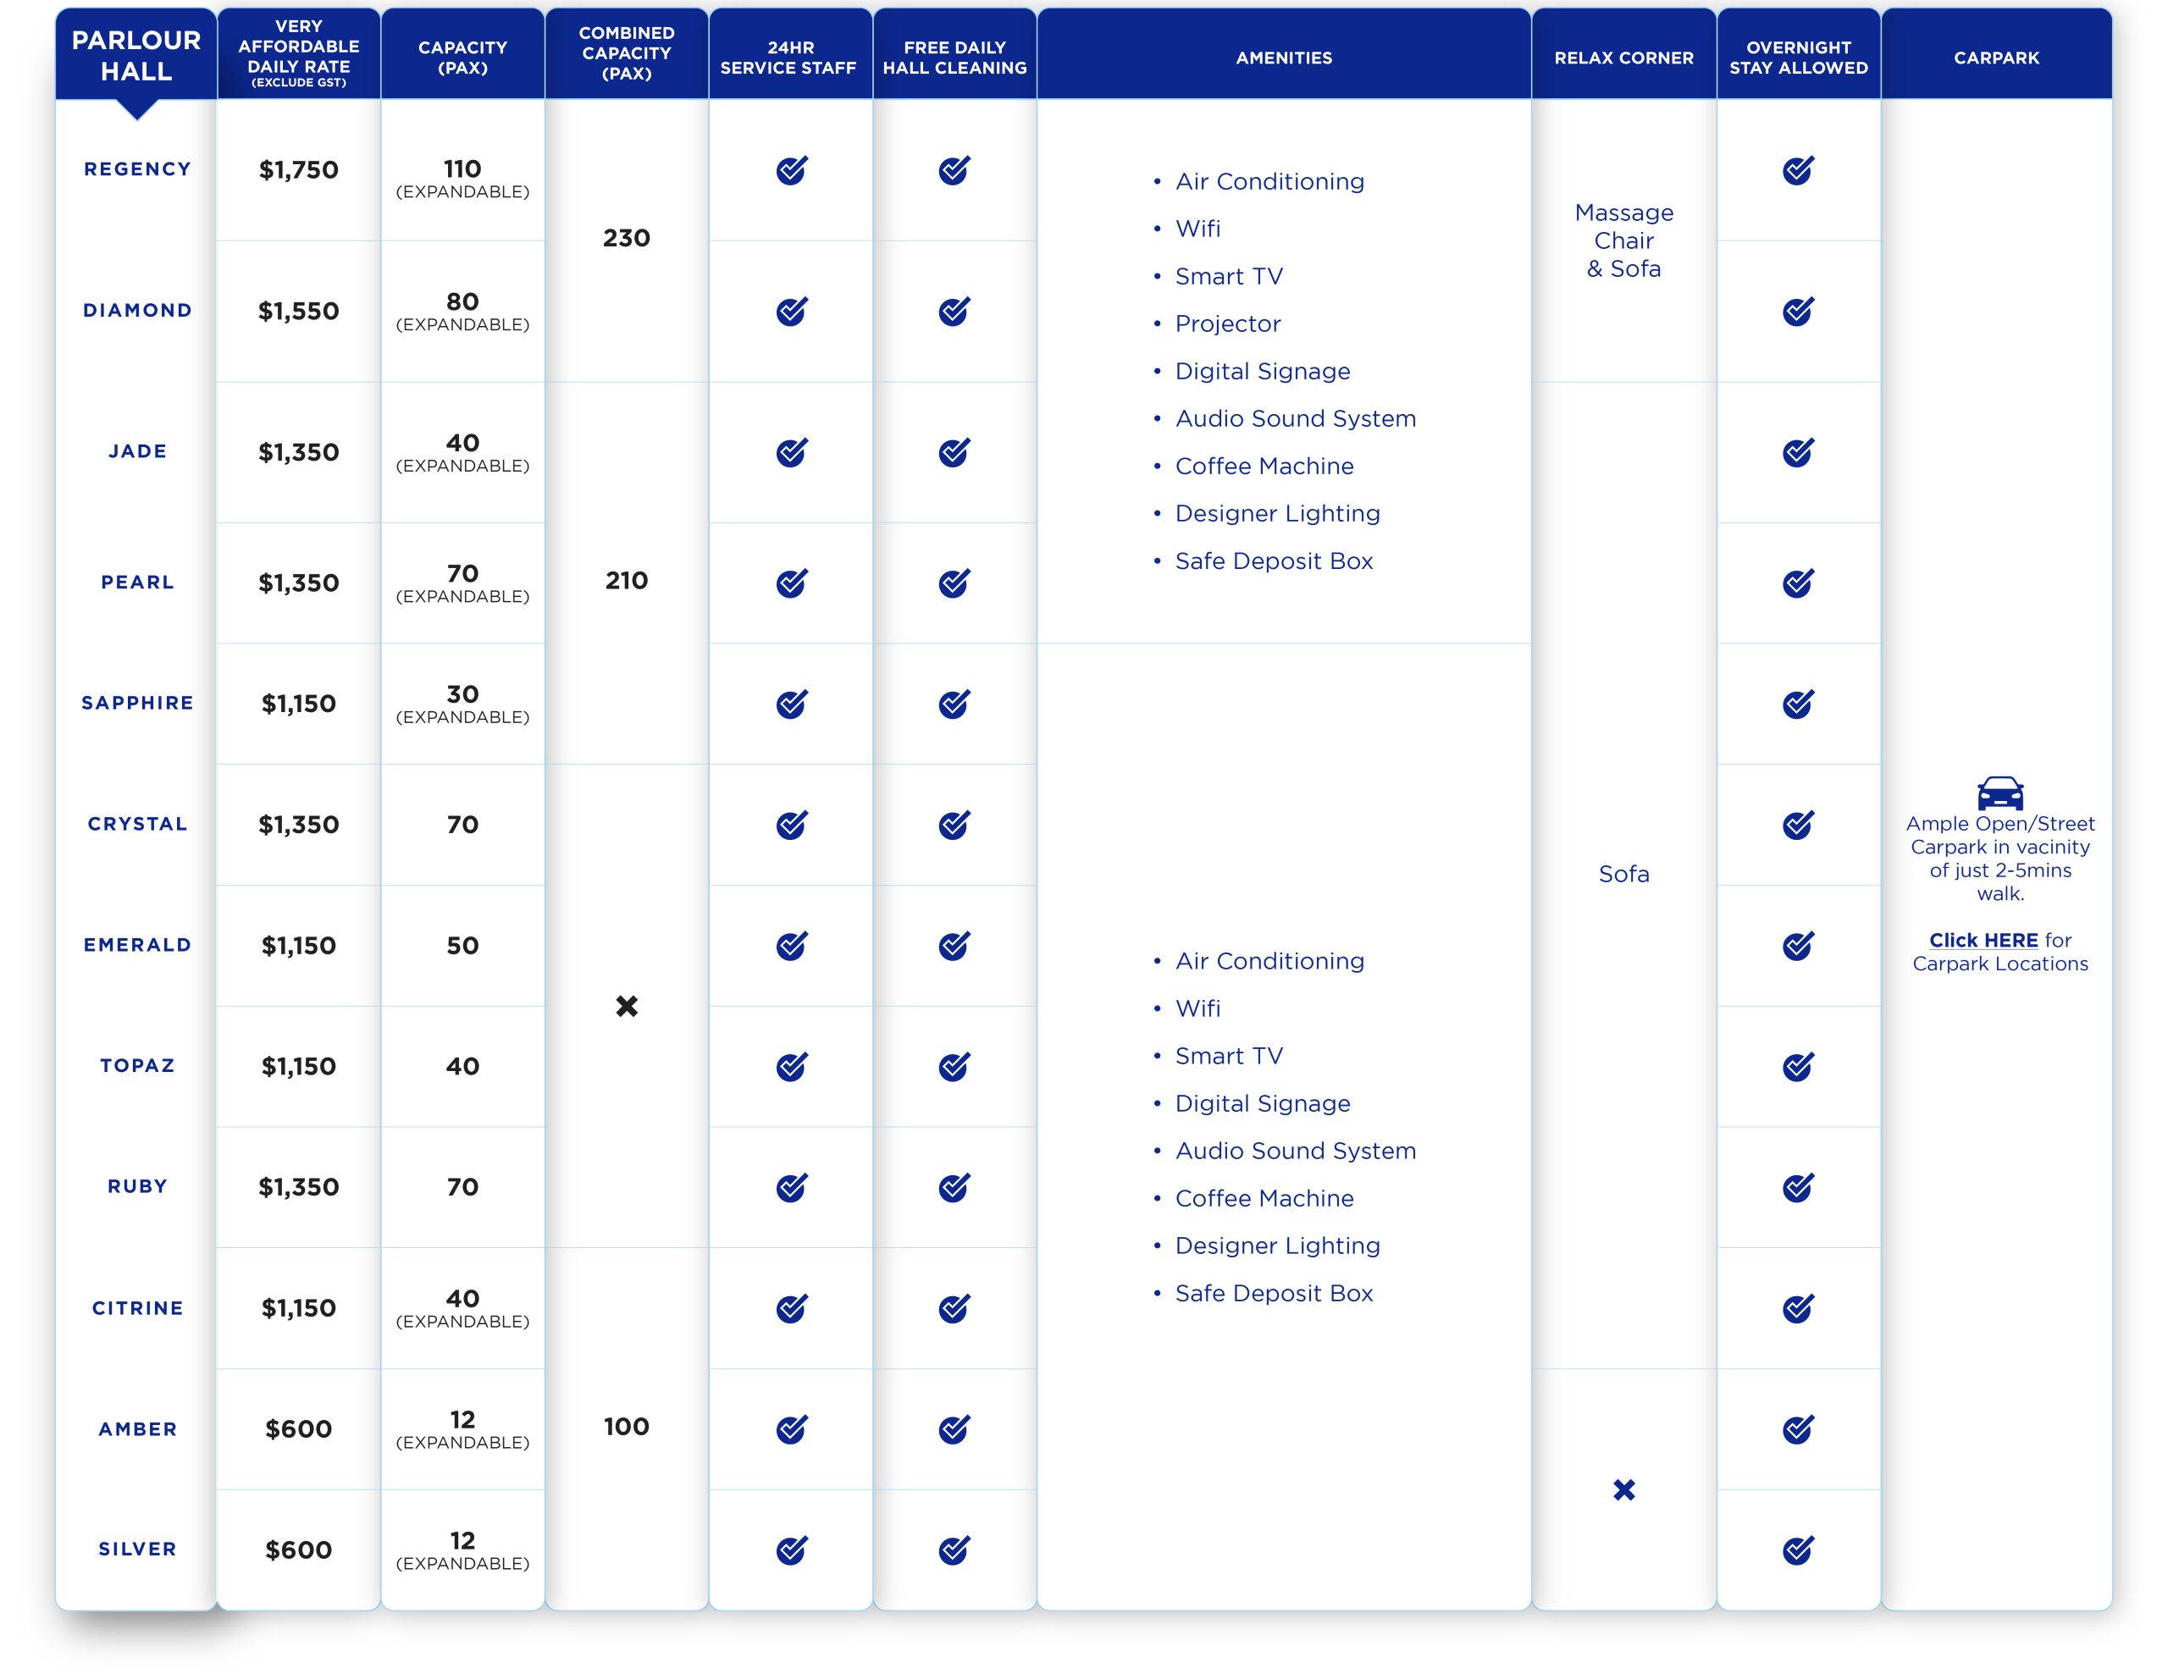Click Jade's Overnight Stay Allowed checkmark

tap(1798, 452)
